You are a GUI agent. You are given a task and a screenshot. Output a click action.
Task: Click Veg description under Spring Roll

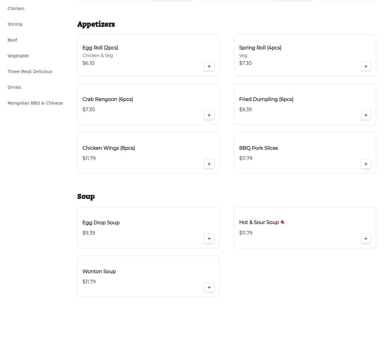pyautogui.click(x=243, y=55)
